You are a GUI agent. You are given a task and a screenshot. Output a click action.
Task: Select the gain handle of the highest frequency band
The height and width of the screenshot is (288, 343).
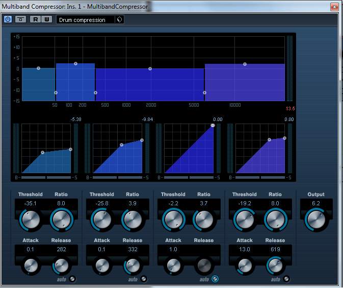[x=245, y=64]
